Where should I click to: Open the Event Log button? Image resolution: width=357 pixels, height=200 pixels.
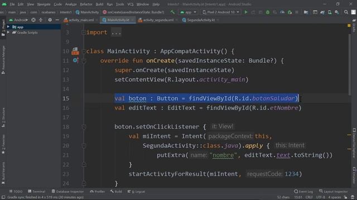pos(303,192)
